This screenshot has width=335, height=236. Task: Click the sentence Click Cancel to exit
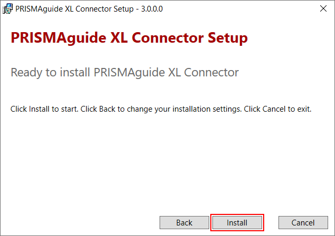[278, 110]
